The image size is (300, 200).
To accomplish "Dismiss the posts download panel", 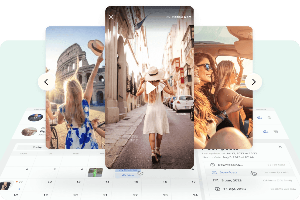I will (x=280, y=147).
